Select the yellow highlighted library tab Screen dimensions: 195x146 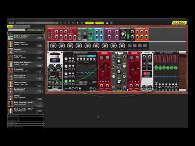pos(10,26)
